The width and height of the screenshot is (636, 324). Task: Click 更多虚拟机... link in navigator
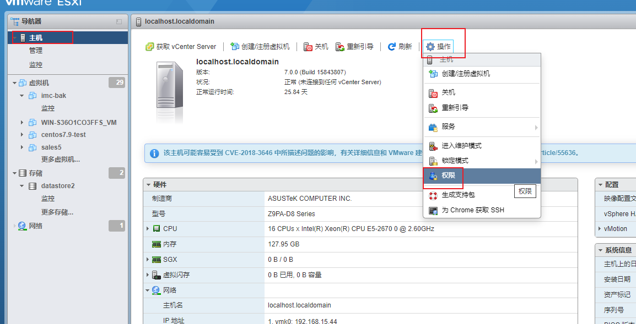[61, 160]
